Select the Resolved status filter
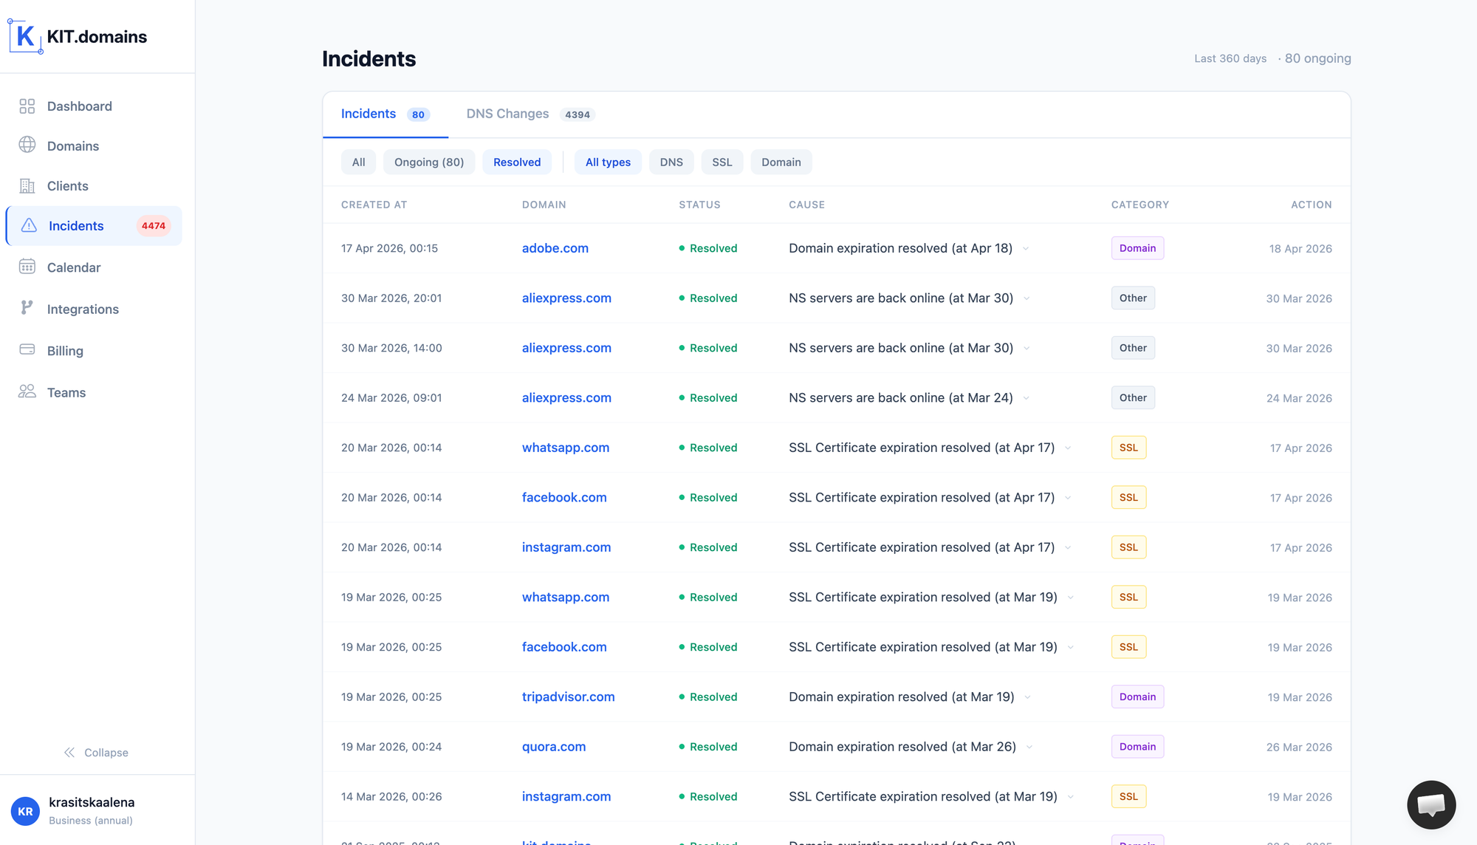This screenshot has height=845, width=1477. coord(517,162)
